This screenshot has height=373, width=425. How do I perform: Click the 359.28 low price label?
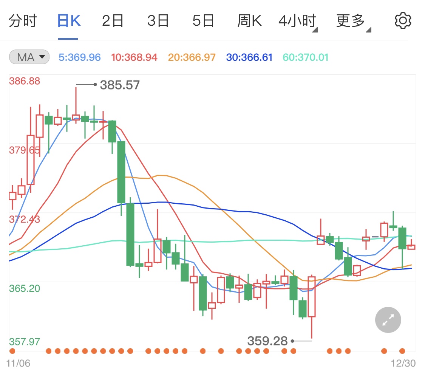pos(267,341)
